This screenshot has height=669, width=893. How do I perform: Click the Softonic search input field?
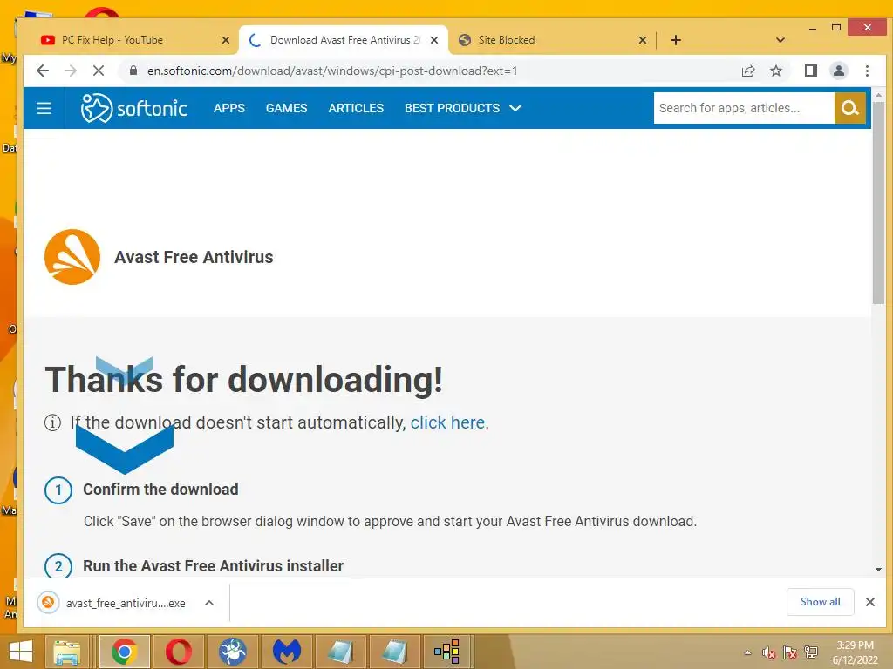click(x=743, y=108)
